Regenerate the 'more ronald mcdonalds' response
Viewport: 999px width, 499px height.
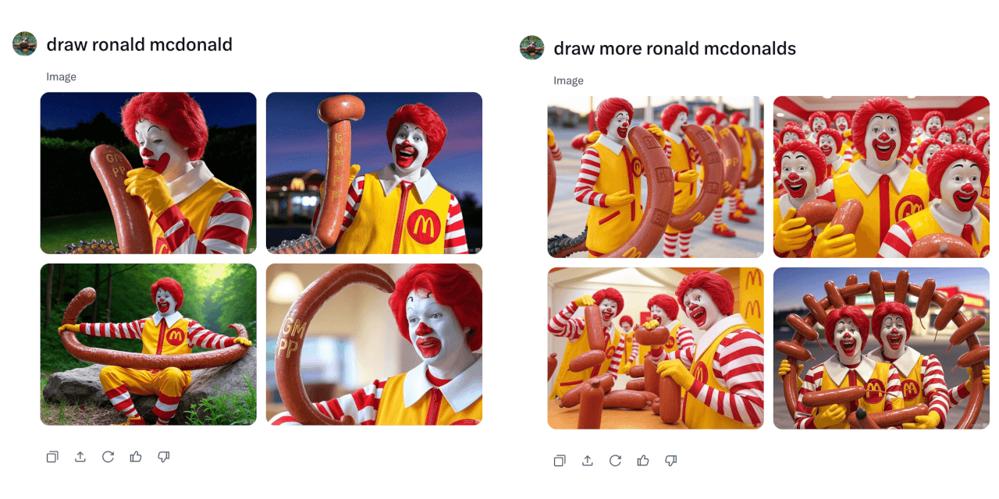[615, 461]
